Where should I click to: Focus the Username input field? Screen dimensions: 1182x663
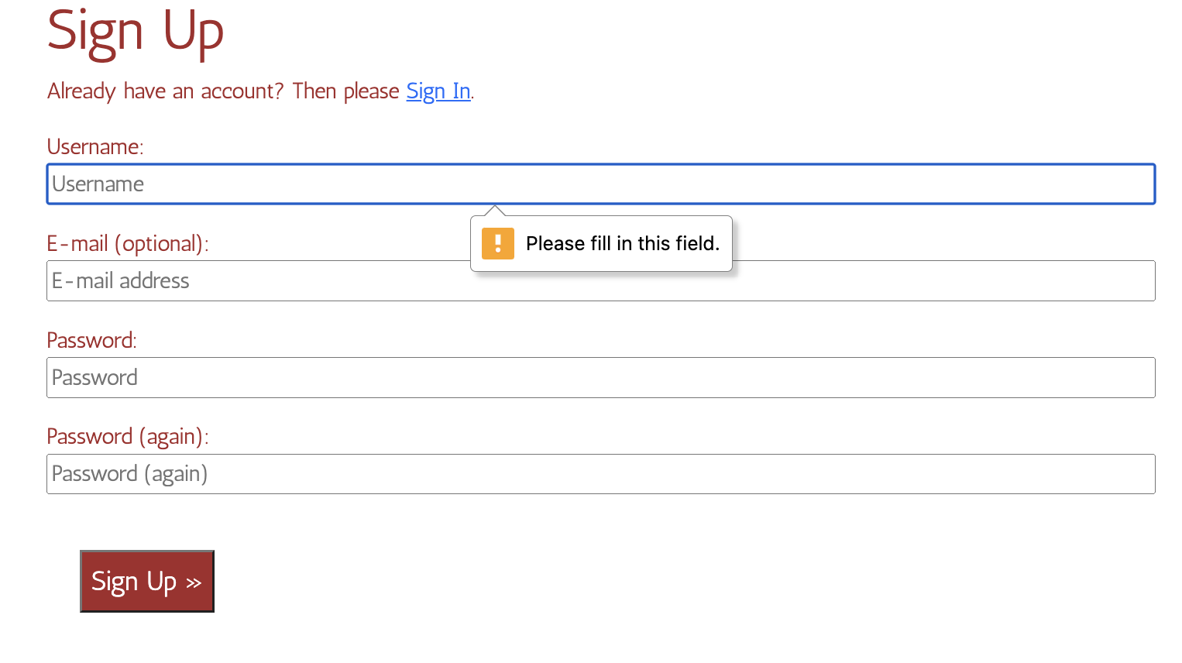coord(600,184)
